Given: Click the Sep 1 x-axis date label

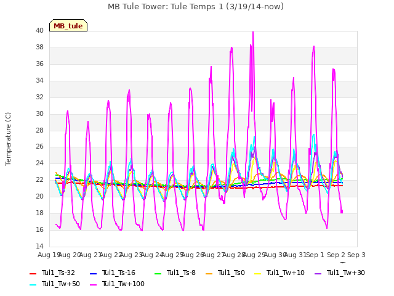Looking at the screenshot, I should point(315,255).
